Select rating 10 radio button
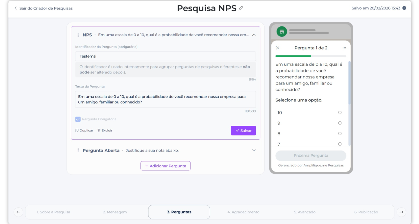Viewport: 419px width, 224px height. [340, 113]
